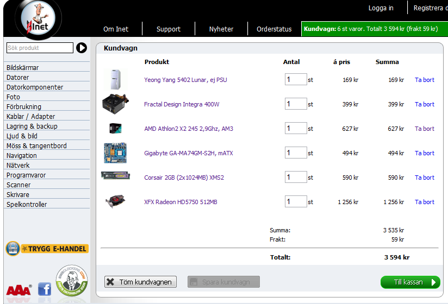Browse the Möss & tangentbord category
Viewport: 448px width, 304px height.
point(36,145)
